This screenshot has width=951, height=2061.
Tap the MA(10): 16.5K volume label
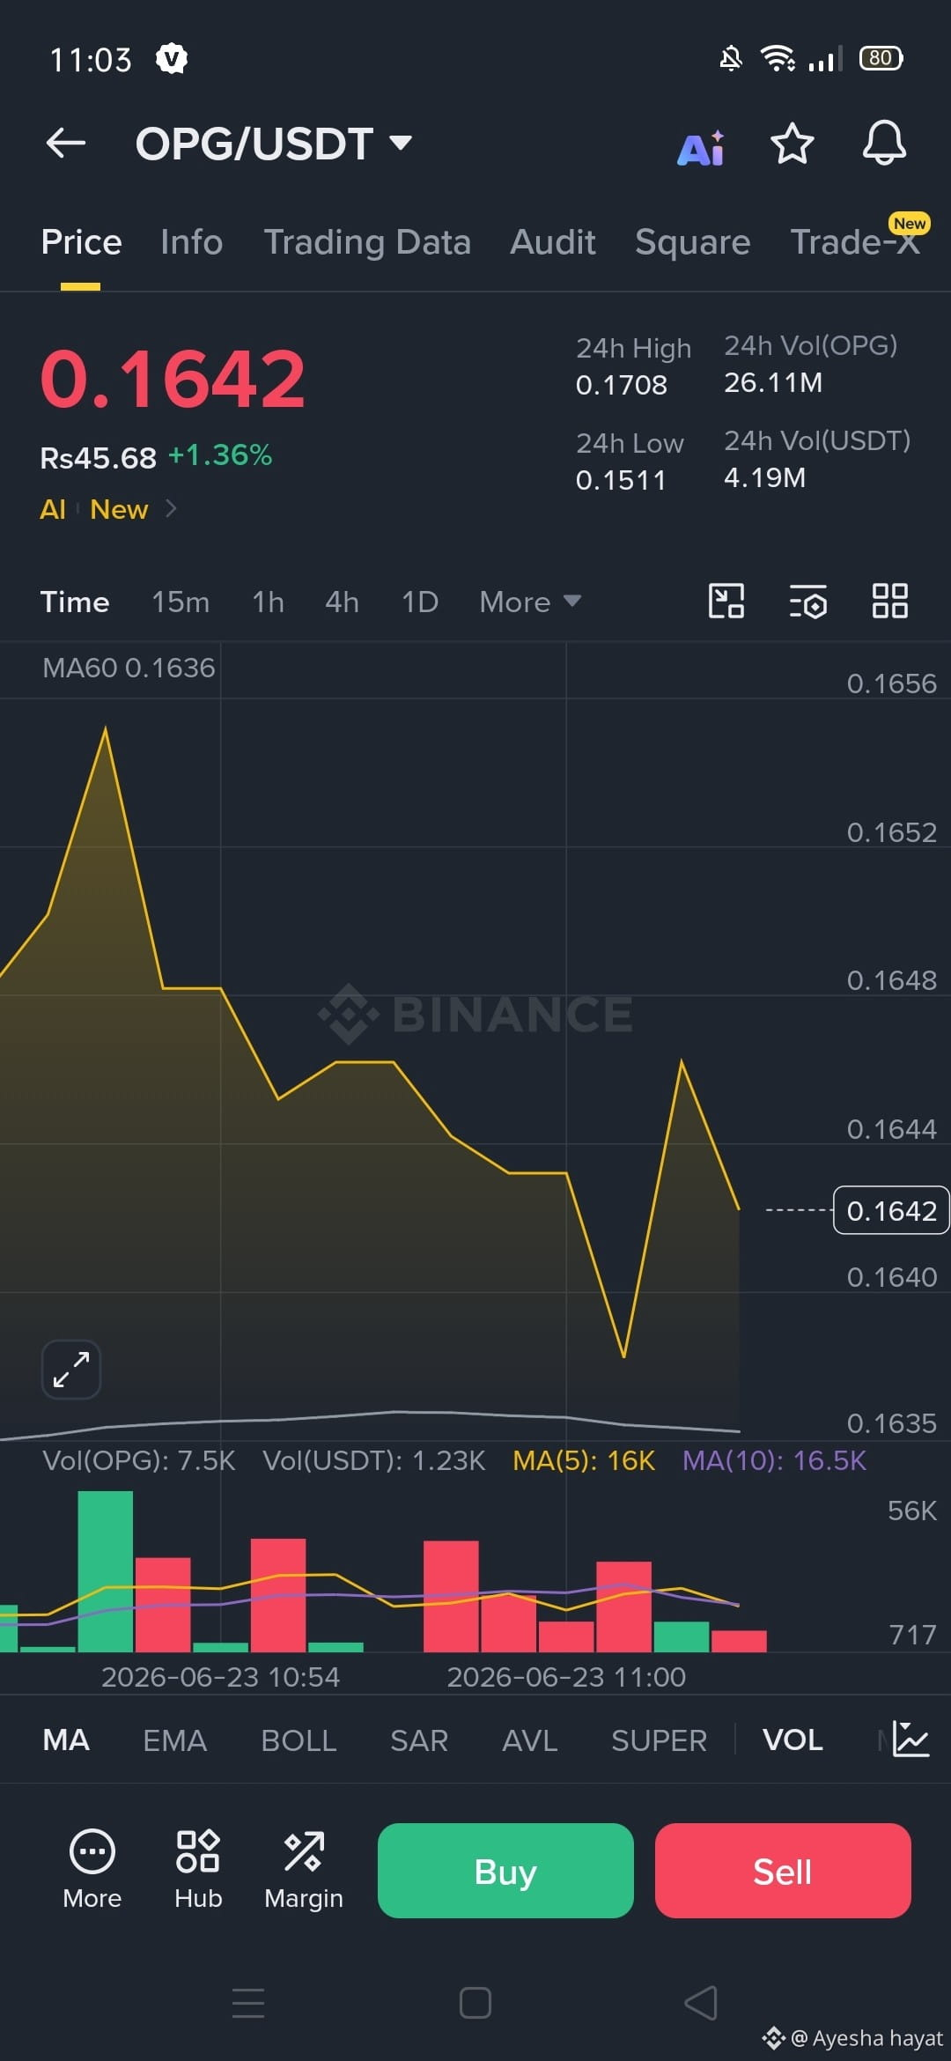(774, 1461)
